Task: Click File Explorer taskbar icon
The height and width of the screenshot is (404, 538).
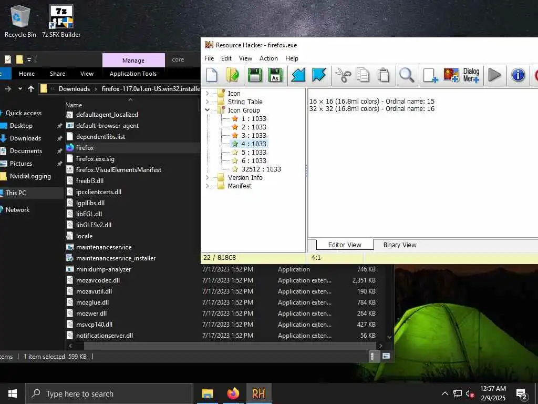Action: [x=207, y=393]
